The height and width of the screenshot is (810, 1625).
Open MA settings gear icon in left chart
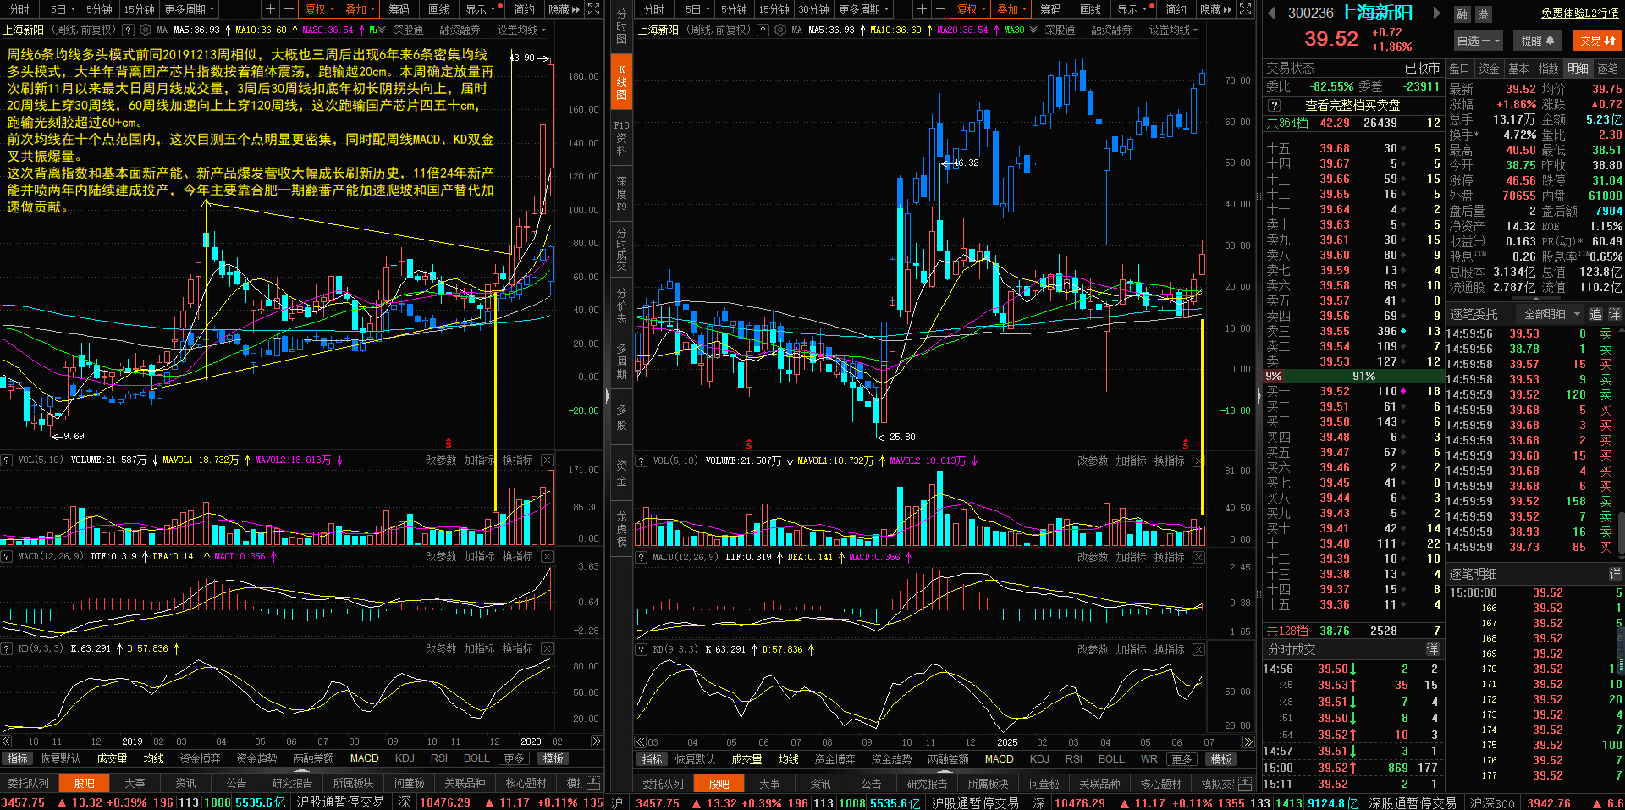click(x=146, y=30)
